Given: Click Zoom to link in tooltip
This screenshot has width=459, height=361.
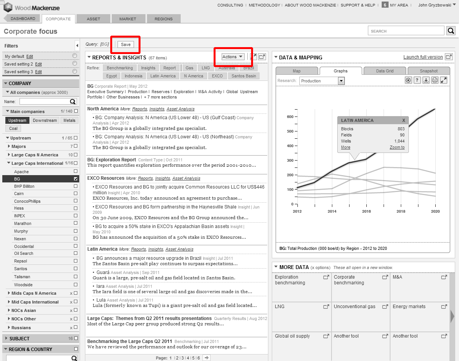Looking at the screenshot, I should tap(397, 148).
